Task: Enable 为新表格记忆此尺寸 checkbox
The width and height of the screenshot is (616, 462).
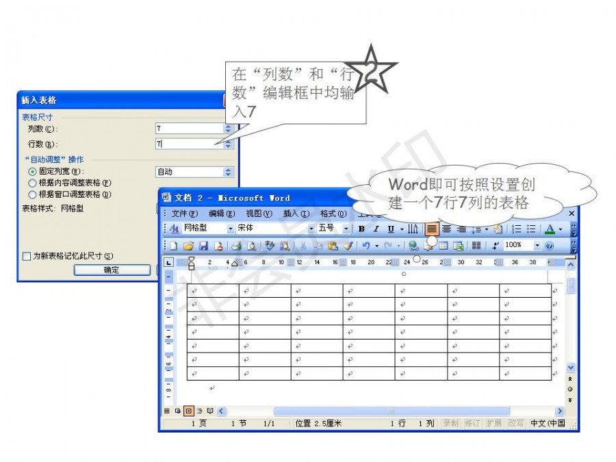Action: (27, 256)
